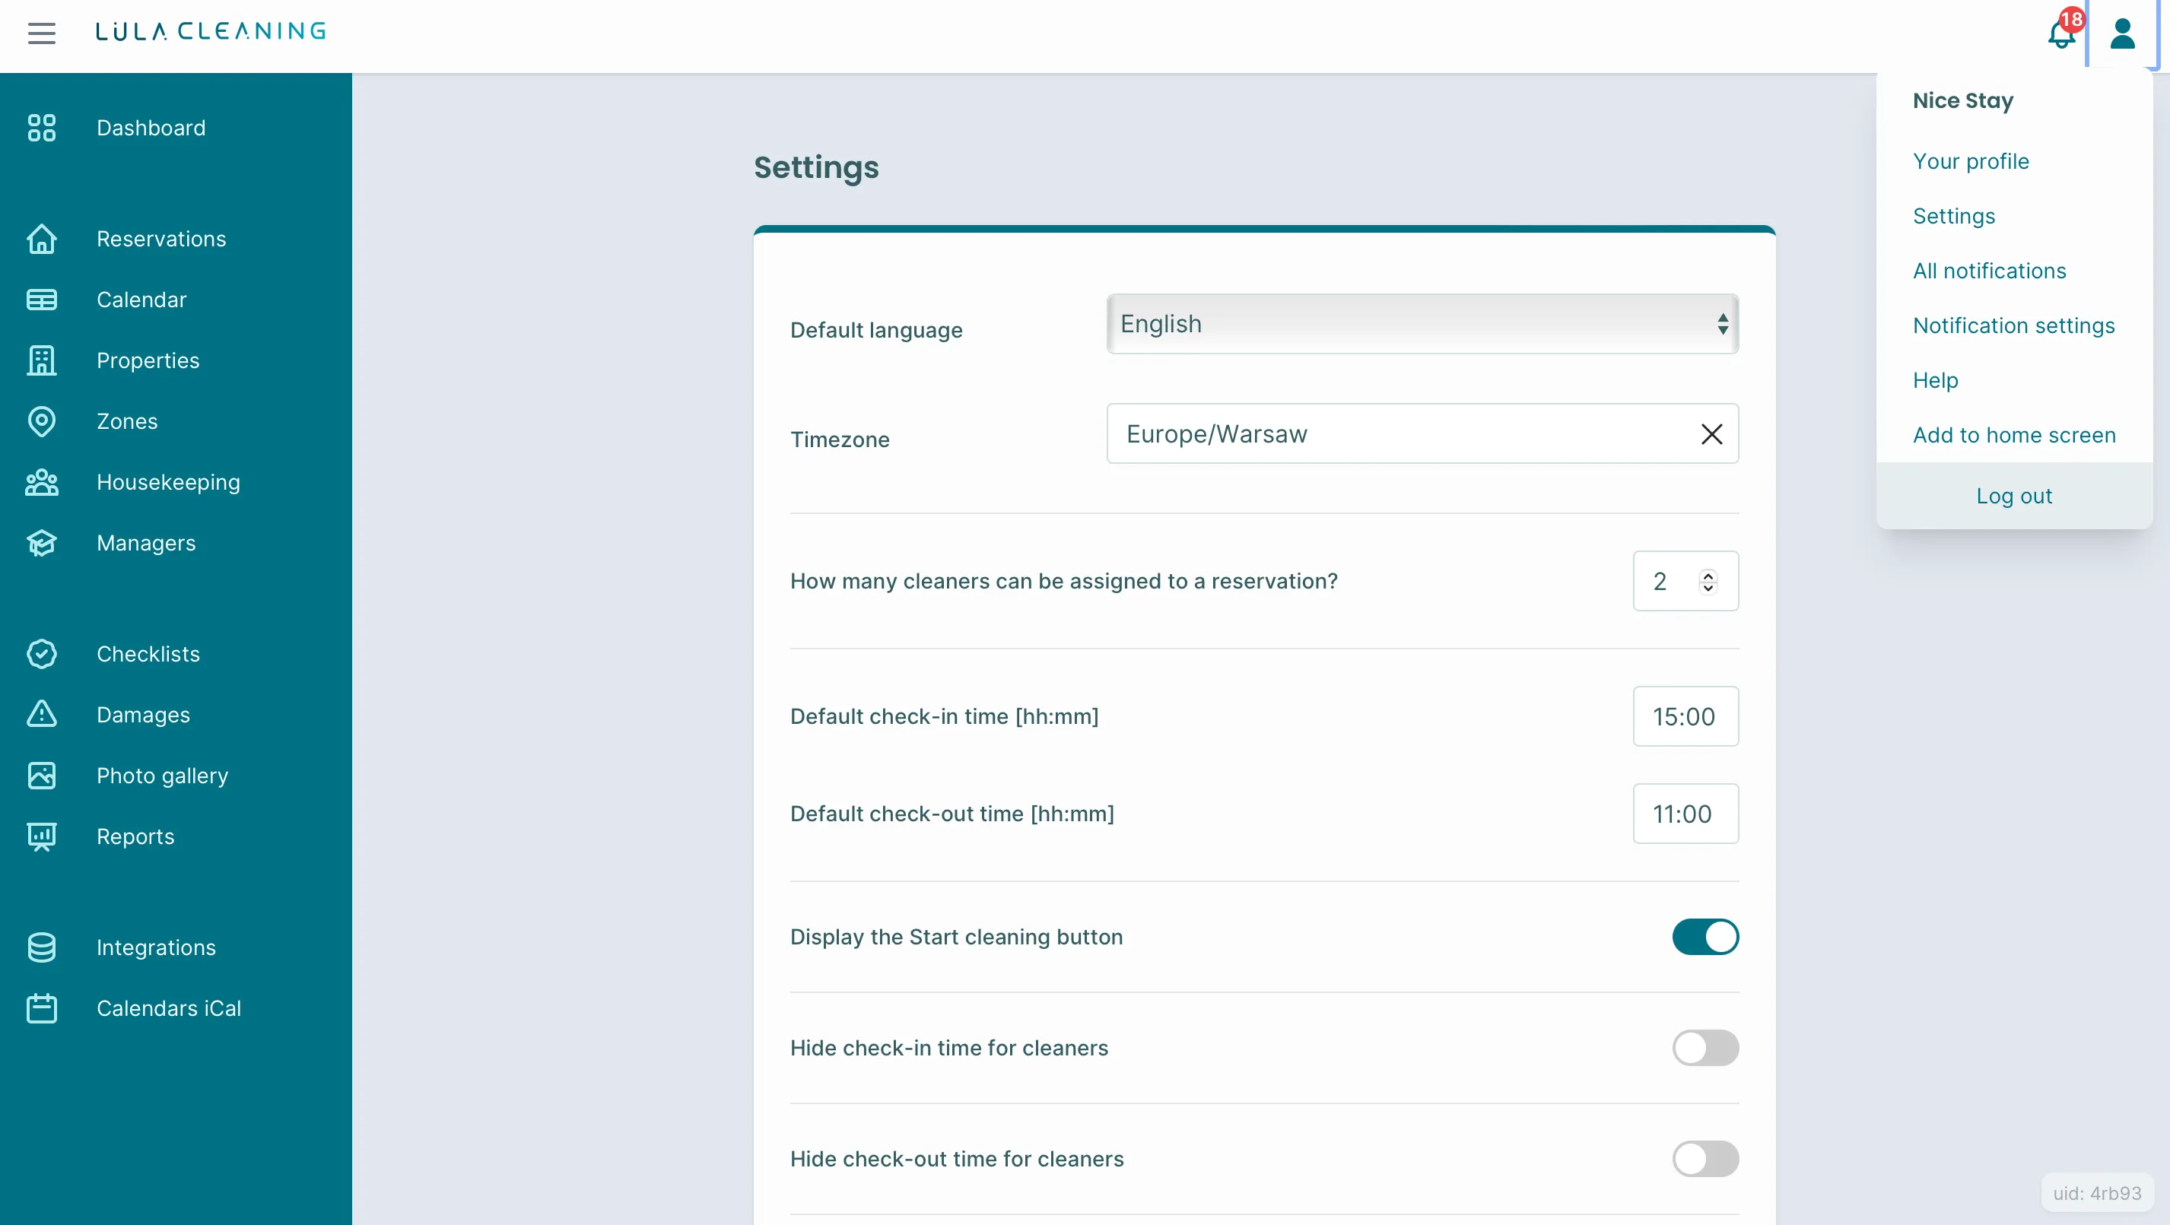Select Settings in the user menu
This screenshot has width=2170, height=1225.
[x=1953, y=217]
